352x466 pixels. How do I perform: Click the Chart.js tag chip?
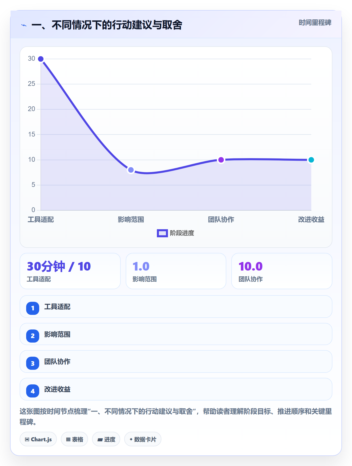pyautogui.click(x=38, y=439)
